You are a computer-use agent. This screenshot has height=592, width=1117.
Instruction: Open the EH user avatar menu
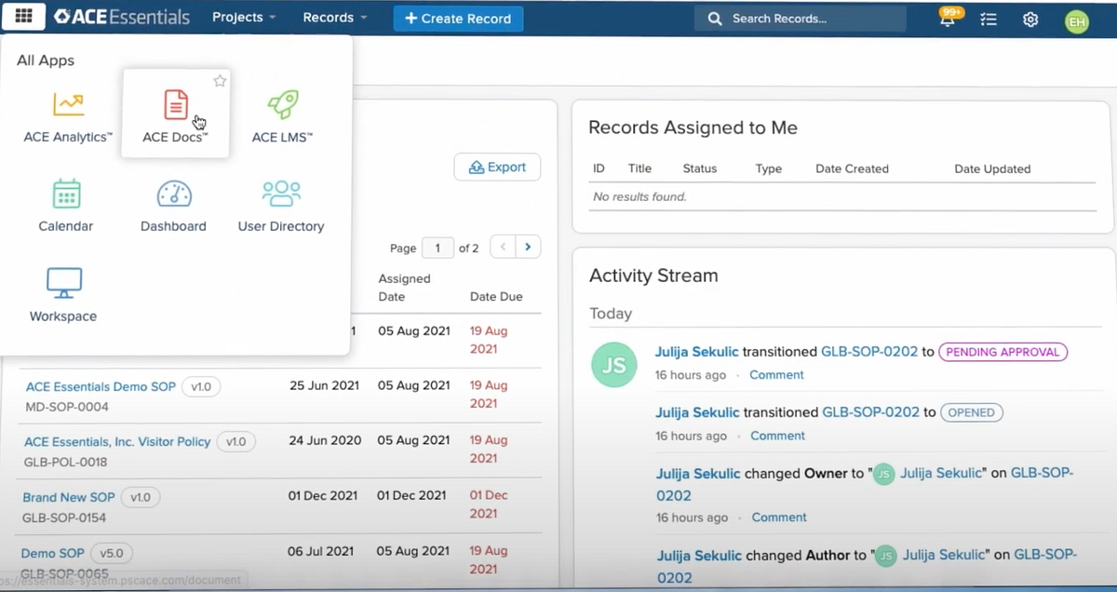(1076, 20)
